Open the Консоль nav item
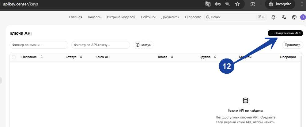 tap(94, 17)
